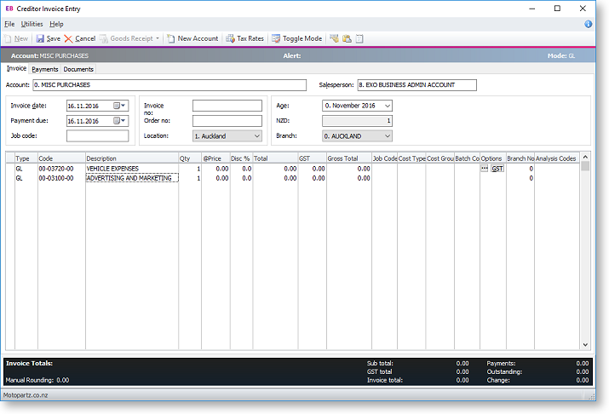Screen dimensions: 609x414
Task: Open the Help menu
Action: click(56, 24)
